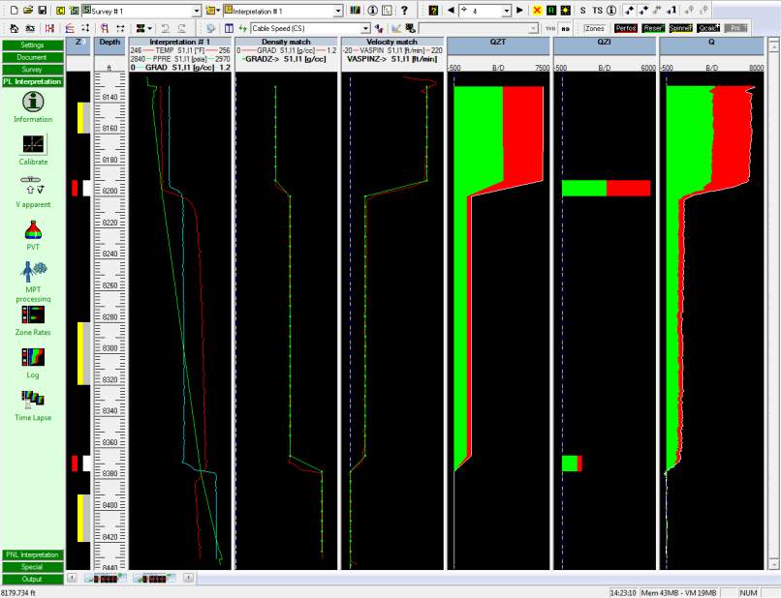Open the Information panel icon
Image resolution: width=781 pixels, height=598 pixels.
(x=32, y=102)
